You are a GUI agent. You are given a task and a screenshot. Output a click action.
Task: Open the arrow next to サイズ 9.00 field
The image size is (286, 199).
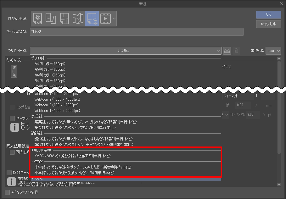[x=264, y=115]
